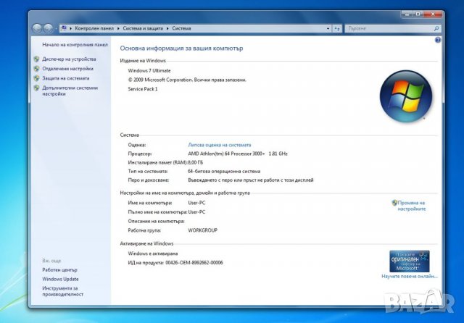Click the genuine Microsoft software badge

click(x=409, y=261)
